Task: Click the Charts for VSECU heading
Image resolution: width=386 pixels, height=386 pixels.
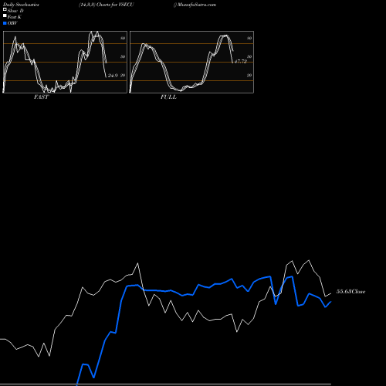Action: (107, 5)
